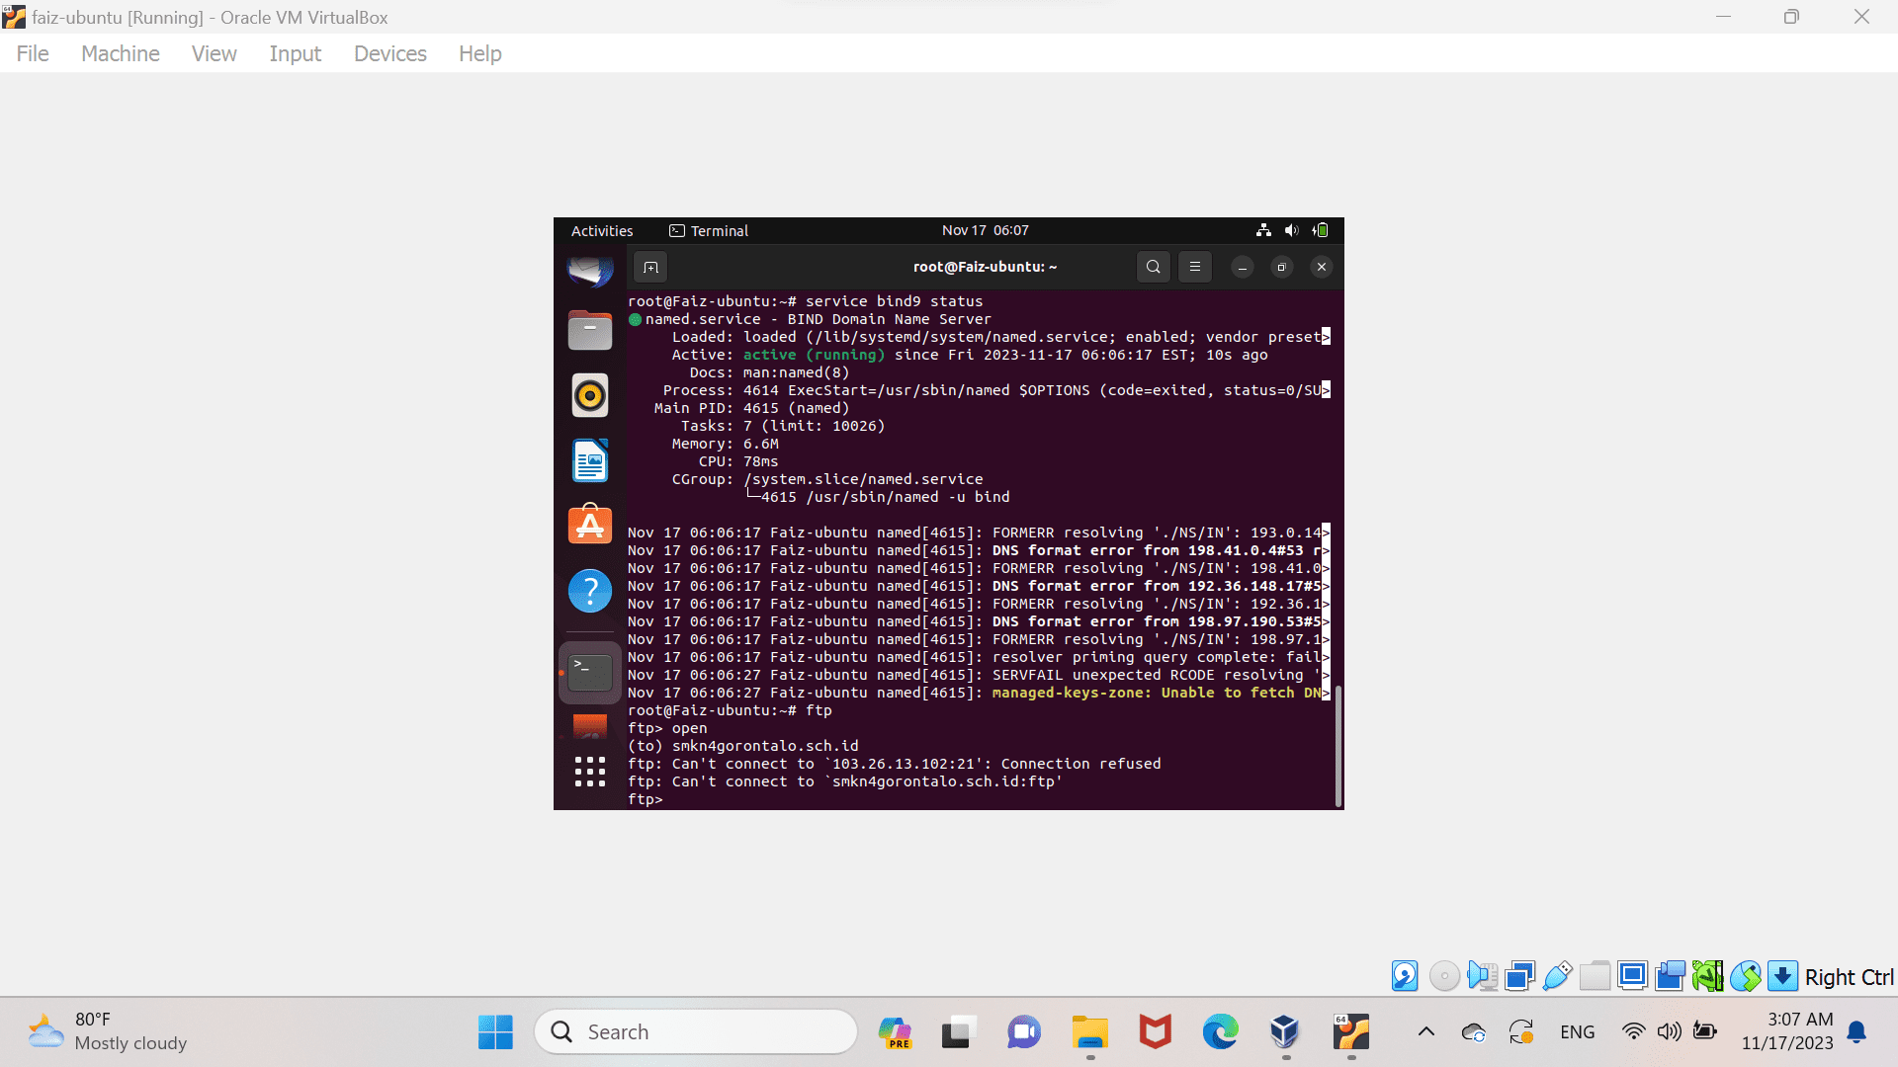Click the OneDrive sync tray icon
This screenshot has width=1898, height=1067.
pyautogui.click(x=1474, y=1032)
